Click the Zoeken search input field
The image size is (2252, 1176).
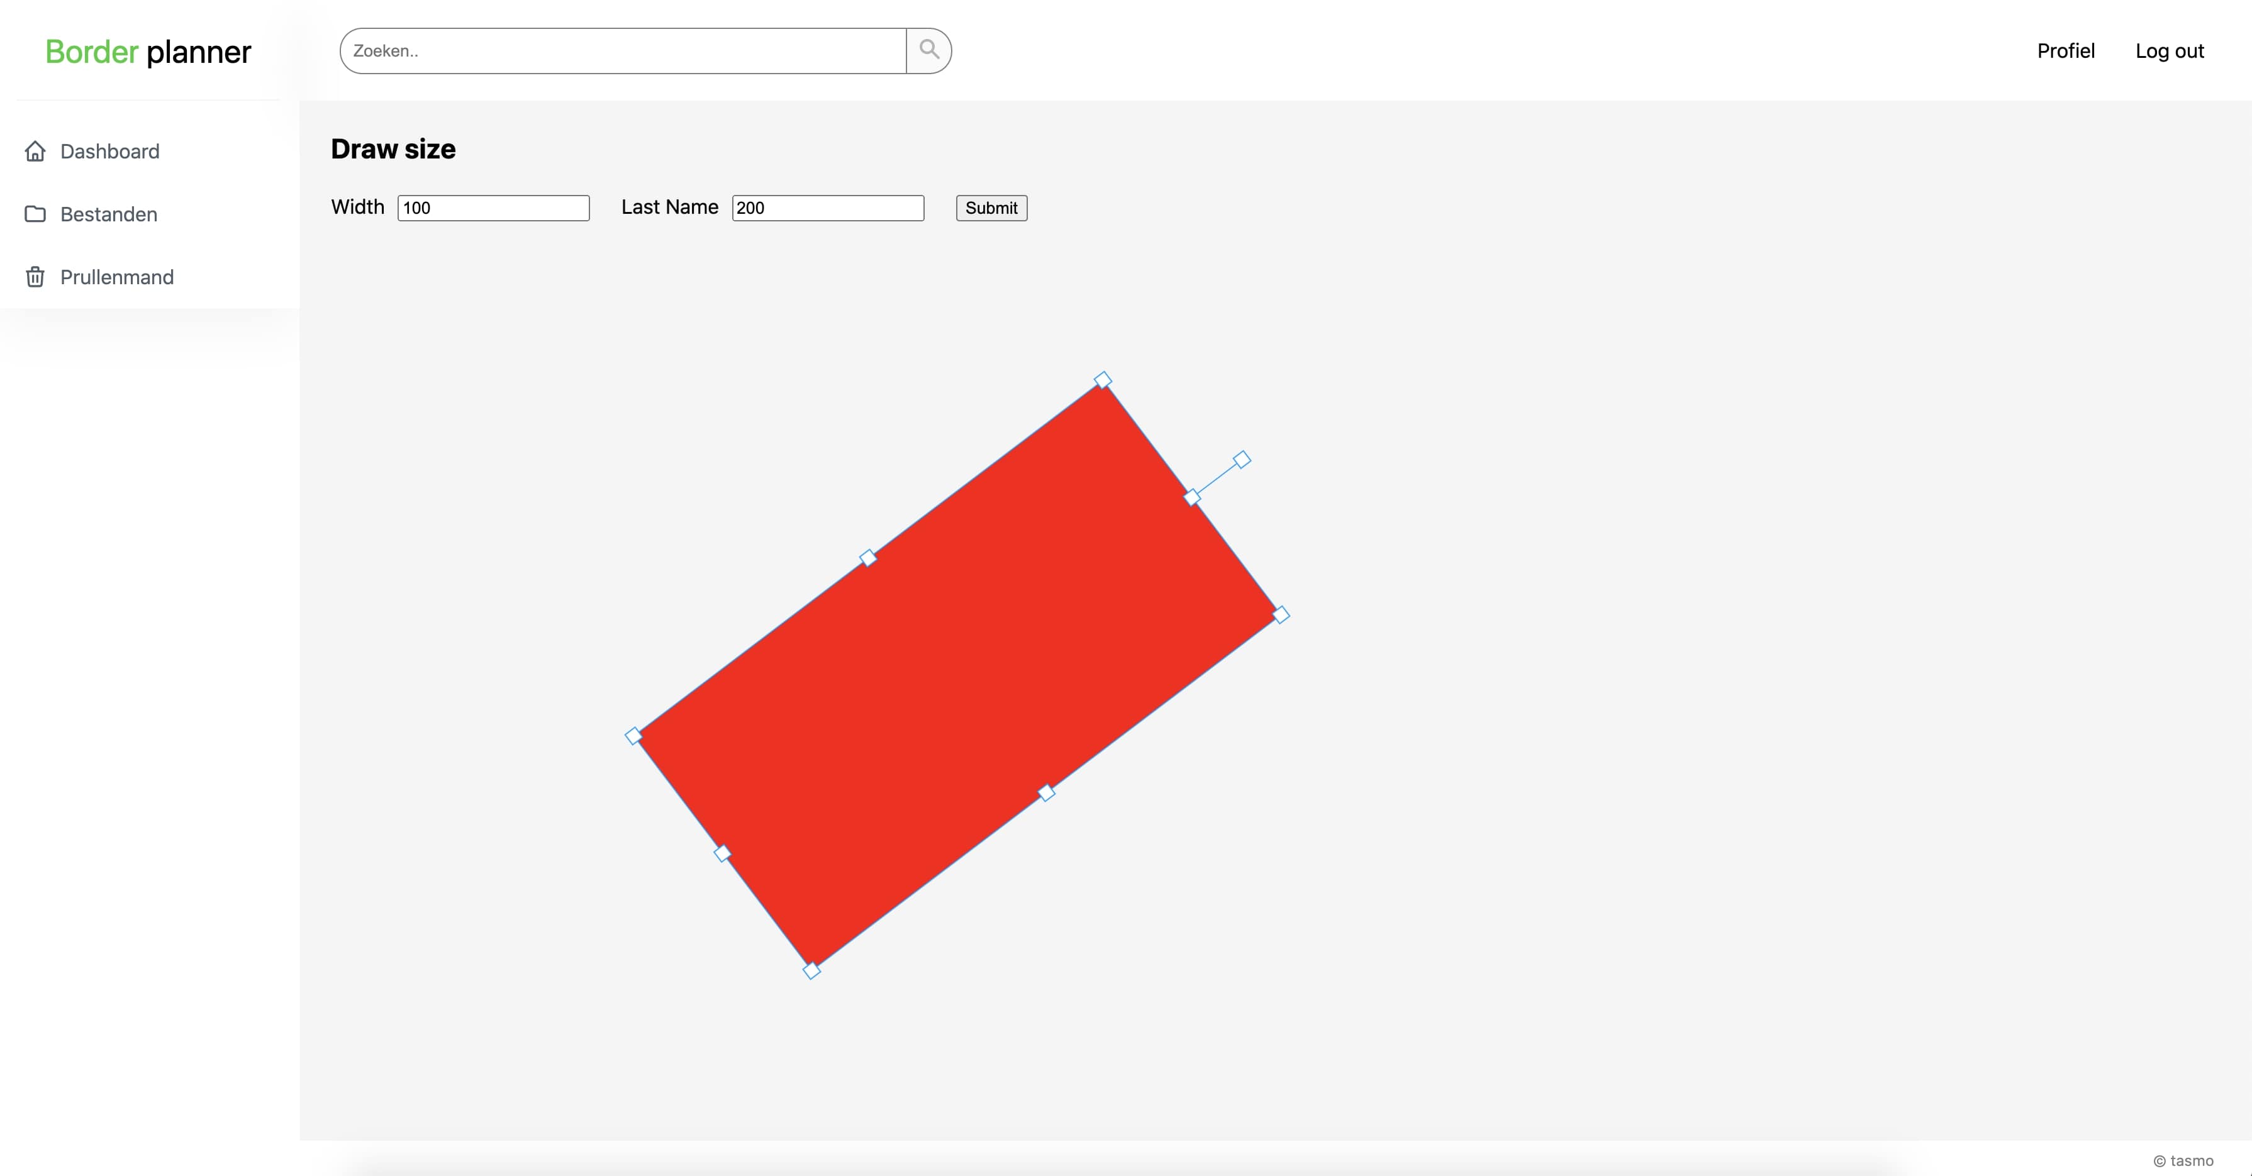[623, 49]
